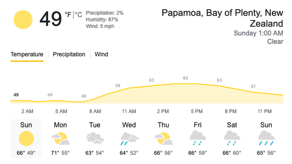292x164 pixels.
Task: Switch units to °F
Action: (68, 14)
